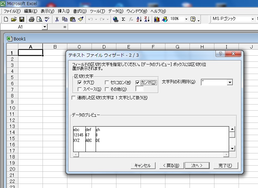Launch the Chart Wizard icon
This screenshot has height=188, width=258.
click(x=157, y=19)
